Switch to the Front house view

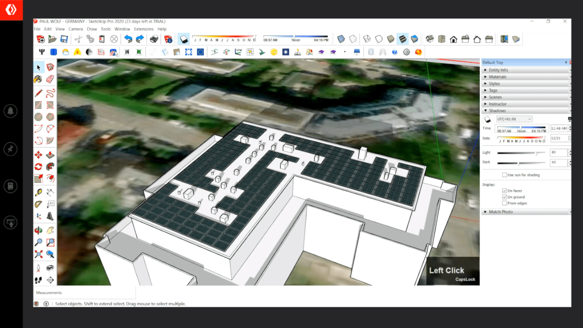[x=454, y=39]
